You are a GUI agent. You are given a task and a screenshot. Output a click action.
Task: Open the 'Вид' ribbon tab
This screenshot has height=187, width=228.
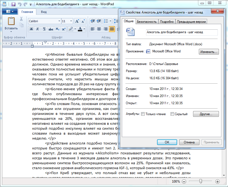click(44, 12)
